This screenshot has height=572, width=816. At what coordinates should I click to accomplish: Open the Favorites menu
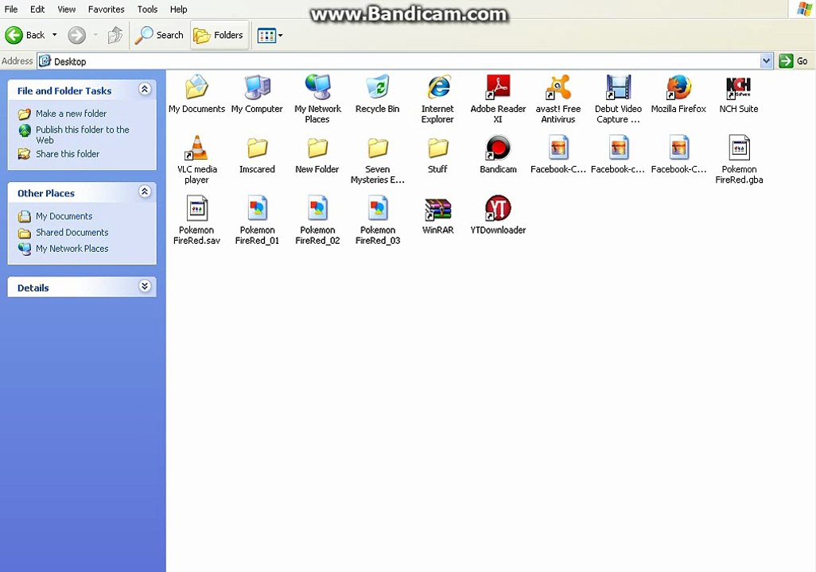click(106, 10)
